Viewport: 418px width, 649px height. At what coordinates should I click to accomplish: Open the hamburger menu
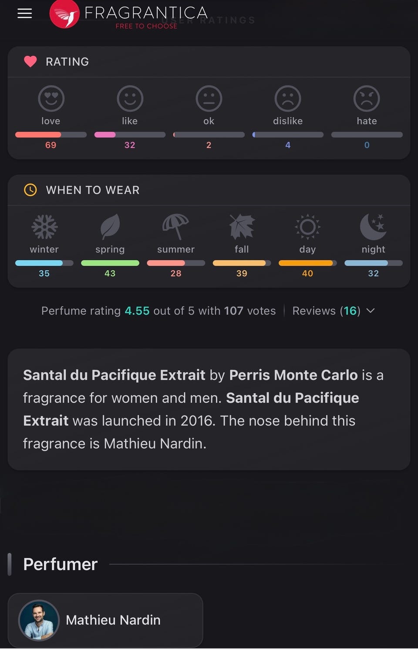click(x=25, y=14)
